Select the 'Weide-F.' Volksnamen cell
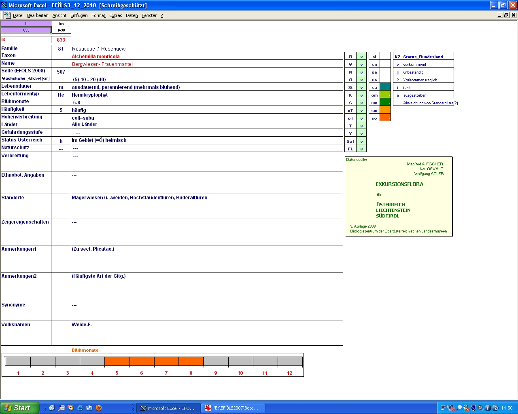The height and width of the screenshot is (414, 518). pyautogui.click(x=207, y=333)
